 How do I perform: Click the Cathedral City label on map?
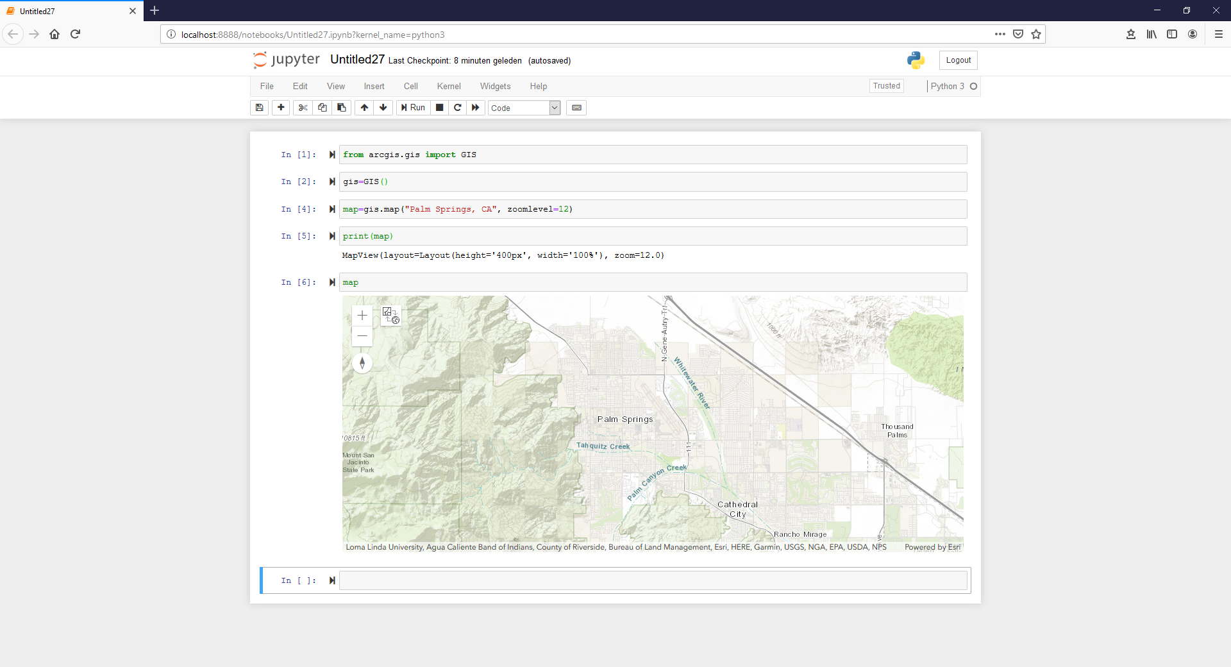coord(737,509)
